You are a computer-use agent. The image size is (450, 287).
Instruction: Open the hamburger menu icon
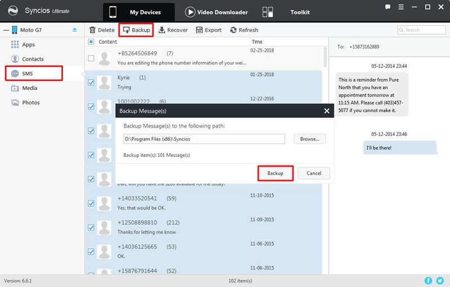click(401, 7)
